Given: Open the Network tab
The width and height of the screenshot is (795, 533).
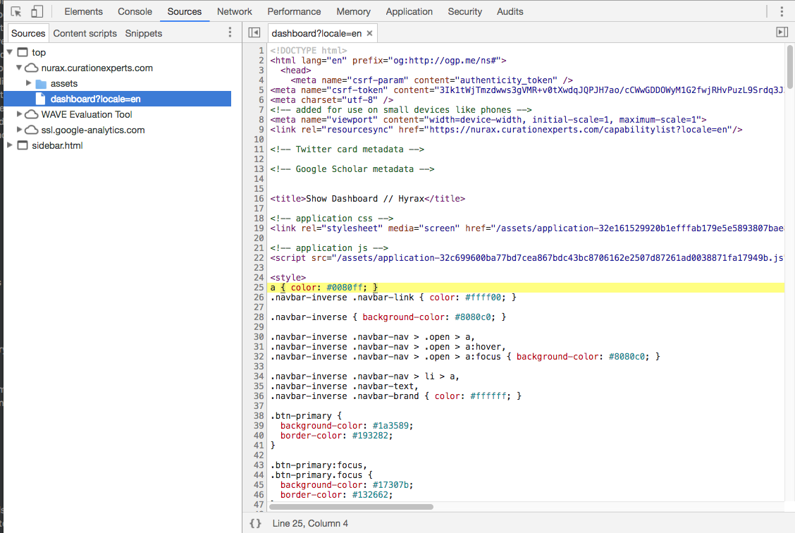Looking at the screenshot, I should point(234,11).
